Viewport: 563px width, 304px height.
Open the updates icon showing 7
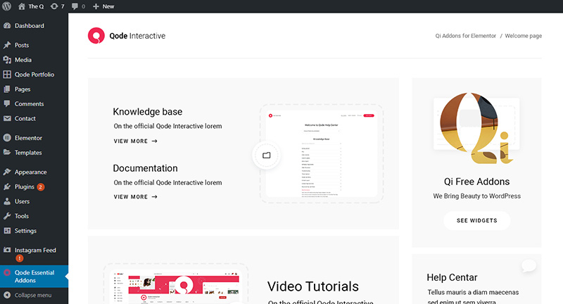pyautogui.click(x=57, y=6)
